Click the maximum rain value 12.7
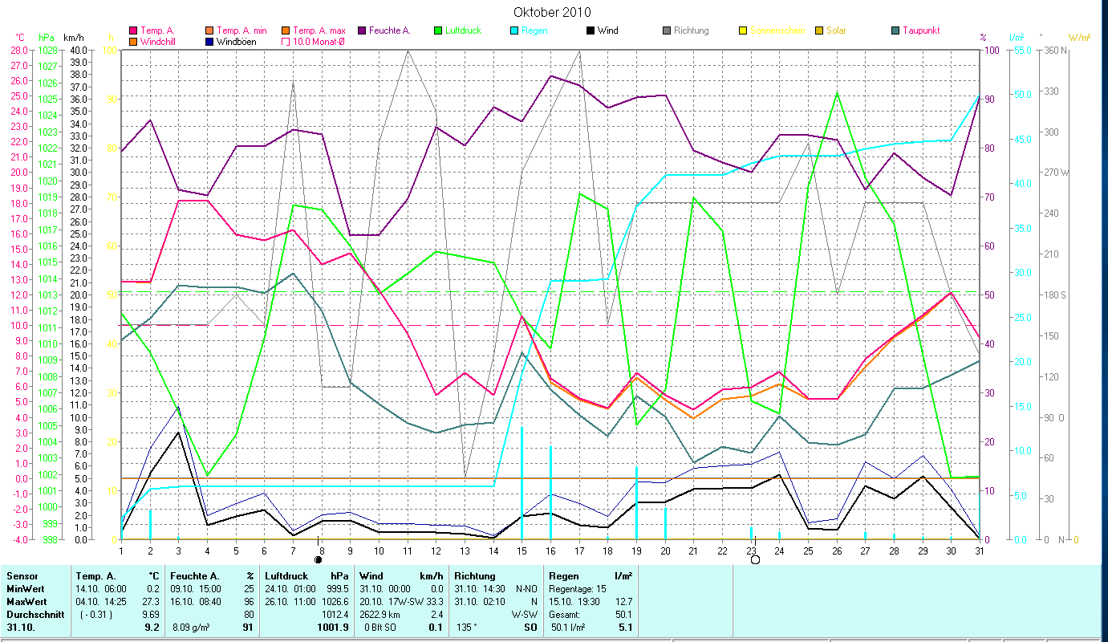 click(x=623, y=602)
